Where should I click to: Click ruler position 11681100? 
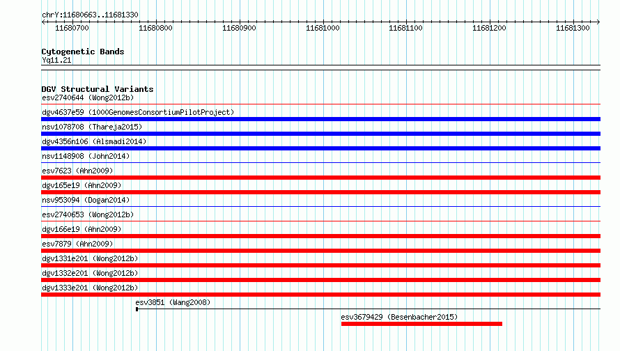pos(405,28)
